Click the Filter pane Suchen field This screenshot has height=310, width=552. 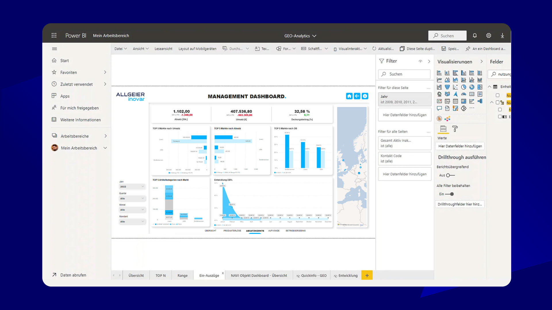(404, 74)
